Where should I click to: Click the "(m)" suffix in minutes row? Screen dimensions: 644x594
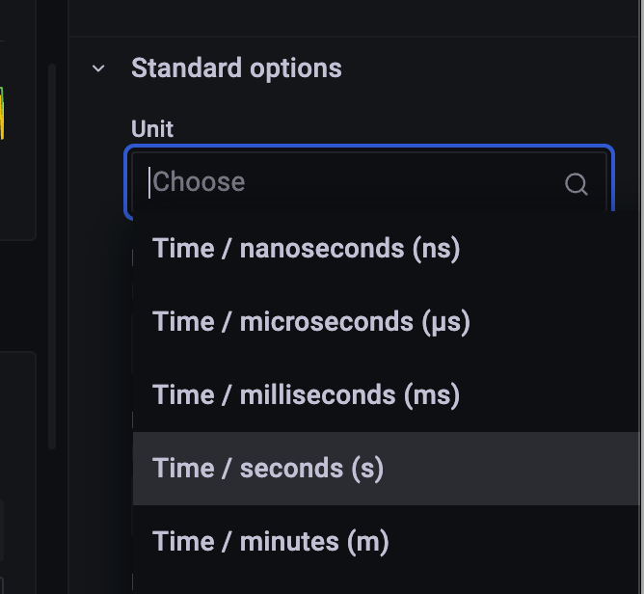point(369,542)
